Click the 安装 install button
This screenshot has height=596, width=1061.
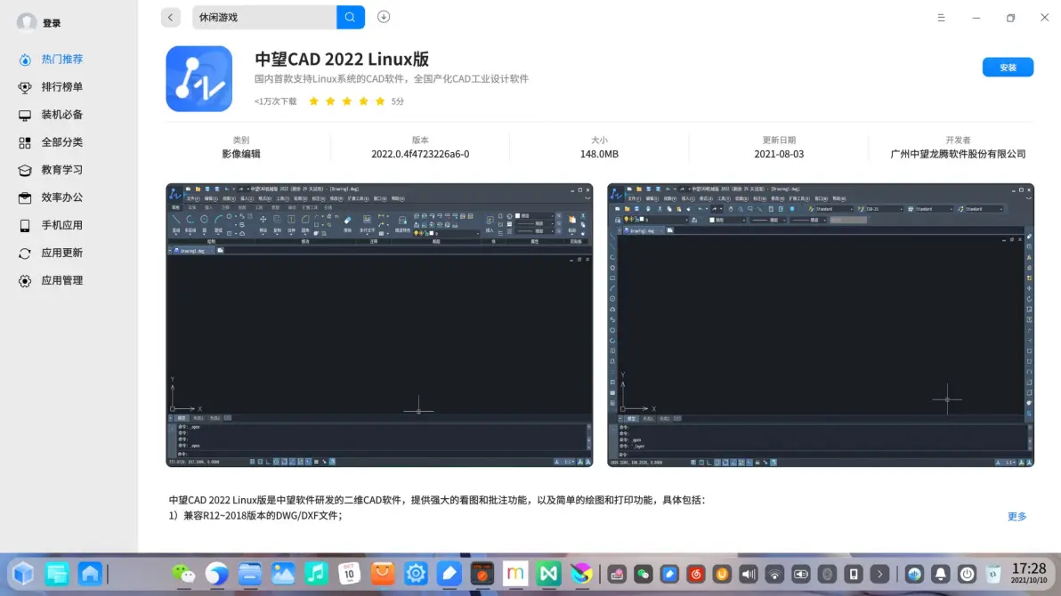pyautogui.click(x=1008, y=67)
